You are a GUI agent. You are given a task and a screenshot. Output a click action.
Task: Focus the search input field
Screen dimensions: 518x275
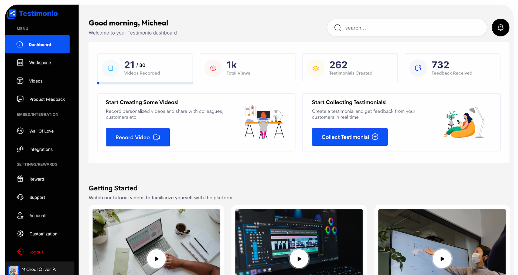coord(407,28)
